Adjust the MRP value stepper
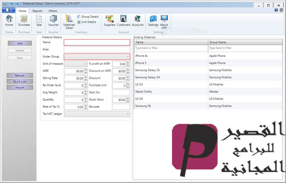The width and height of the screenshot is (286, 183). pos(86,71)
